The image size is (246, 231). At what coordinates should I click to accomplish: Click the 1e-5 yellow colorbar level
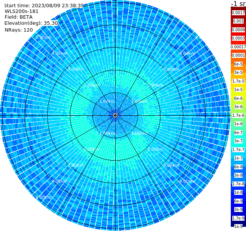238,89
